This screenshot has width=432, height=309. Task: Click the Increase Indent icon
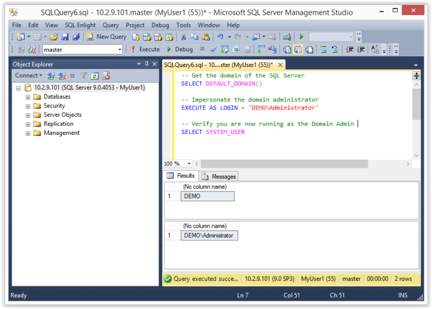pos(361,49)
